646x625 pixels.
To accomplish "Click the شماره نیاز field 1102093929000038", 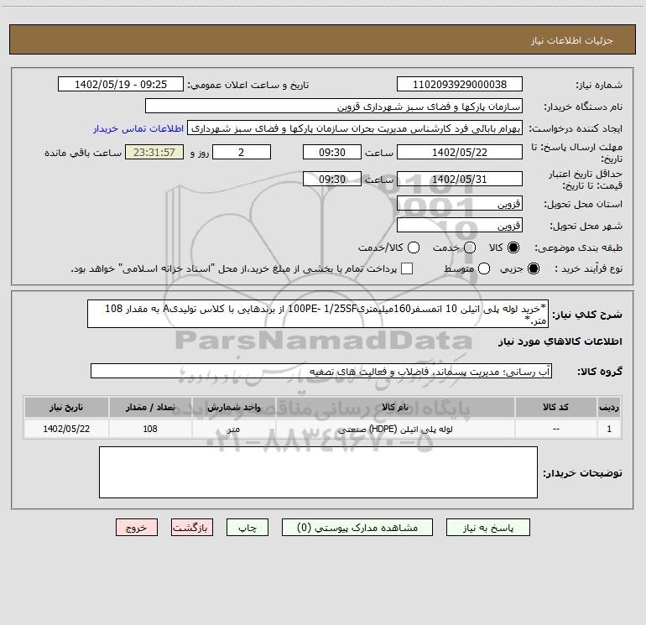I will (x=460, y=85).
